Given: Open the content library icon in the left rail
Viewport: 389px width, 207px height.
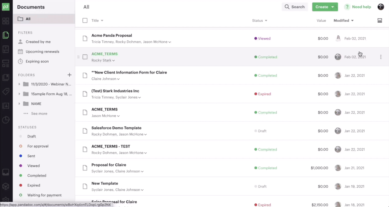Looking at the screenshot, I should coord(6,78).
